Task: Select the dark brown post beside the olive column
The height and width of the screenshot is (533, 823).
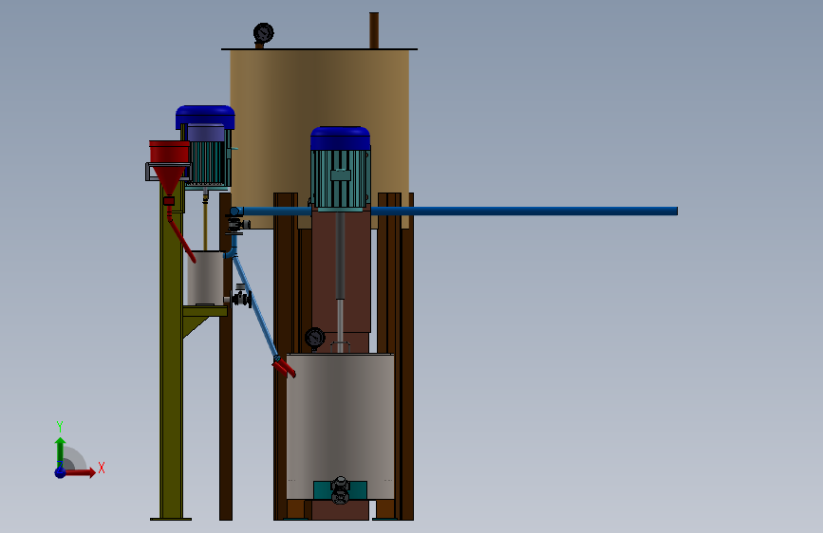Action: click(x=226, y=357)
